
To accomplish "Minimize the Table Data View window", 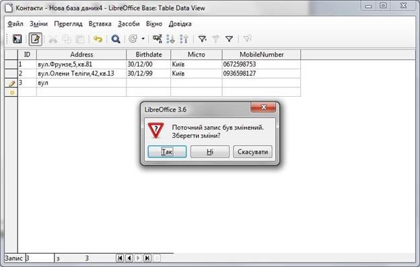I will [x=369, y=5].
